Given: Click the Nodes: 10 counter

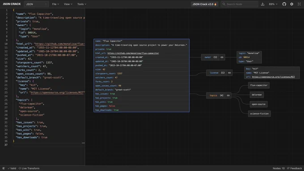Looking at the screenshot, I should (x=279, y=168).
